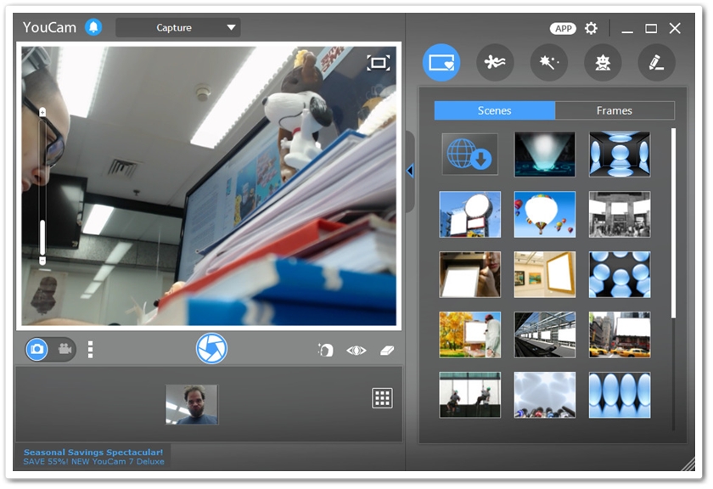Choose the yellow taxi street billboard scene
This screenshot has width=713, height=489.
(620, 334)
